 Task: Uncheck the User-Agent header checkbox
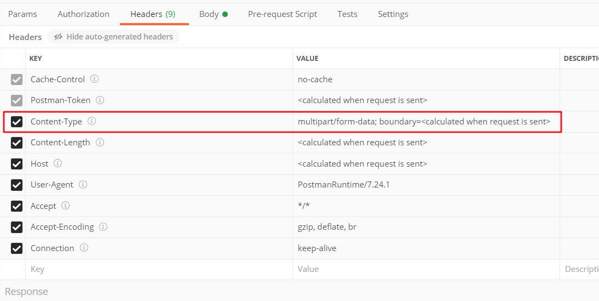[x=16, y=185]
